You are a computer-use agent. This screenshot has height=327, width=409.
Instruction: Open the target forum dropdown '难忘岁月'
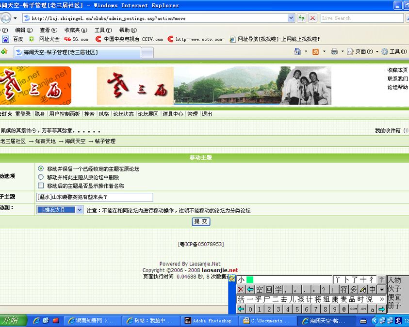(x=60, y=210)
